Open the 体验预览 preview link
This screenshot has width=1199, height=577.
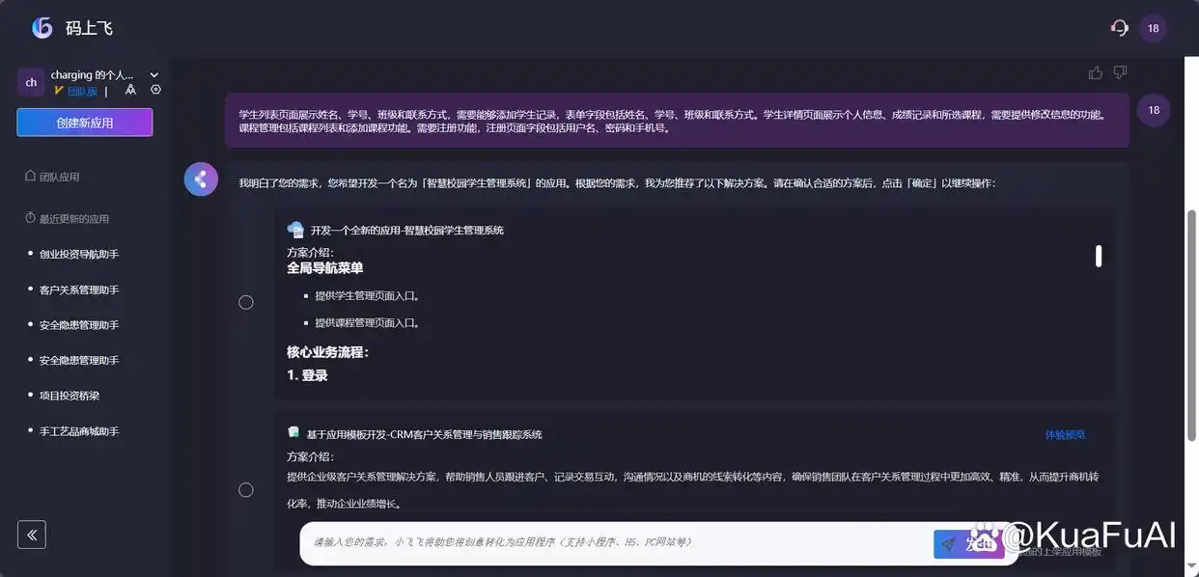1065,434
